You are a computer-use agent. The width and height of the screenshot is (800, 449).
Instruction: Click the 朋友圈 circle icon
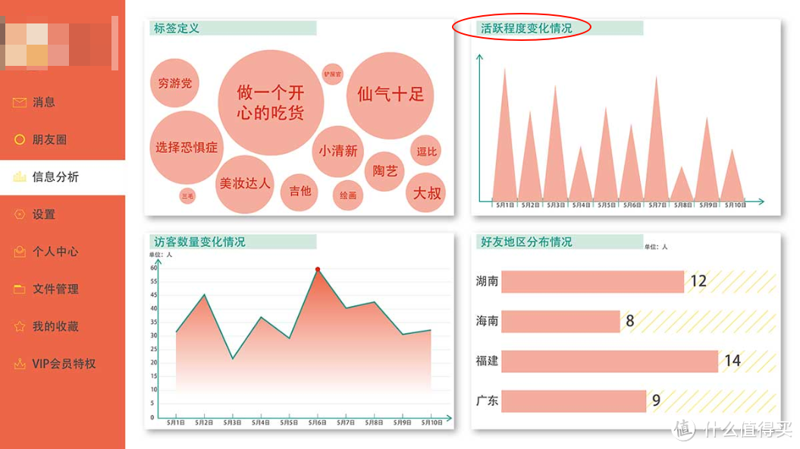(x=19, y=139)
